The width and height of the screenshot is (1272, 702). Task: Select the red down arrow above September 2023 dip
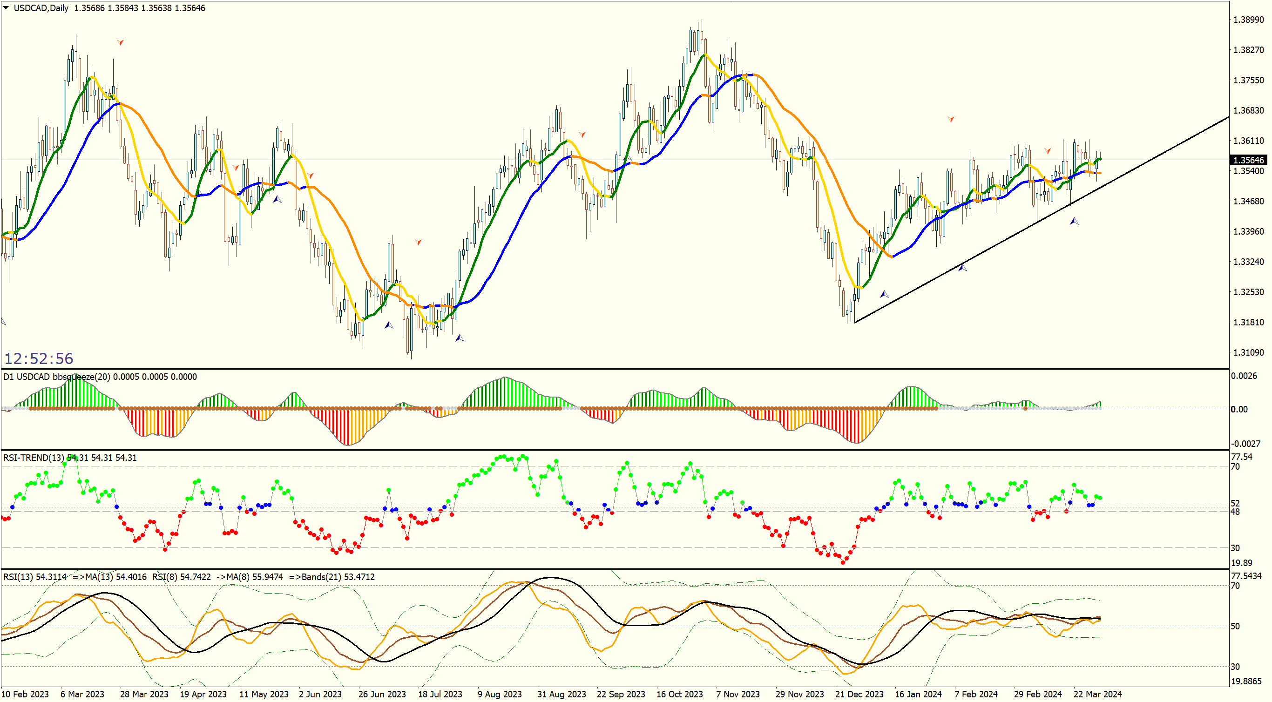tap(582, 134)
